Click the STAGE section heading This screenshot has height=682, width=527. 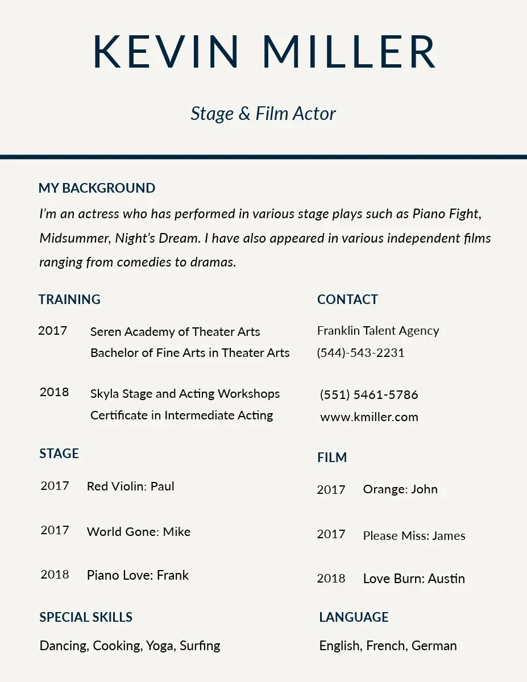(x=59, y=454)
